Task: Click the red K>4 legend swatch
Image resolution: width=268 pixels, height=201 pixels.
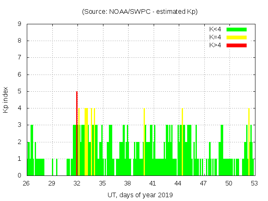Action: point(237,45)
